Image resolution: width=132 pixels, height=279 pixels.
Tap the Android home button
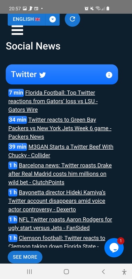click(66, 272)
